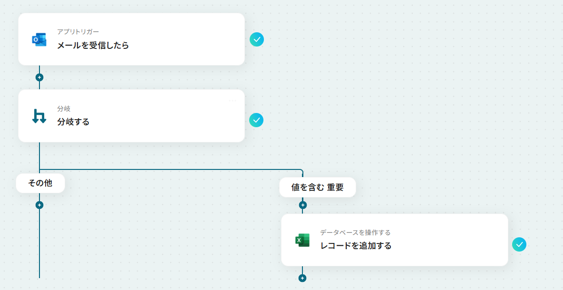
Task: Click the Excel icon on the レコードを追加する card
Action: [303, 240]
